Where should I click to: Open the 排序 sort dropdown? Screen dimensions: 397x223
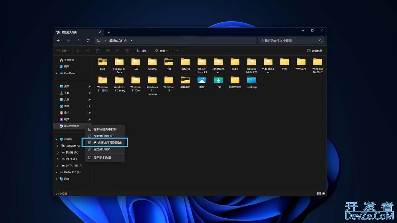click(x=143, y=51)
